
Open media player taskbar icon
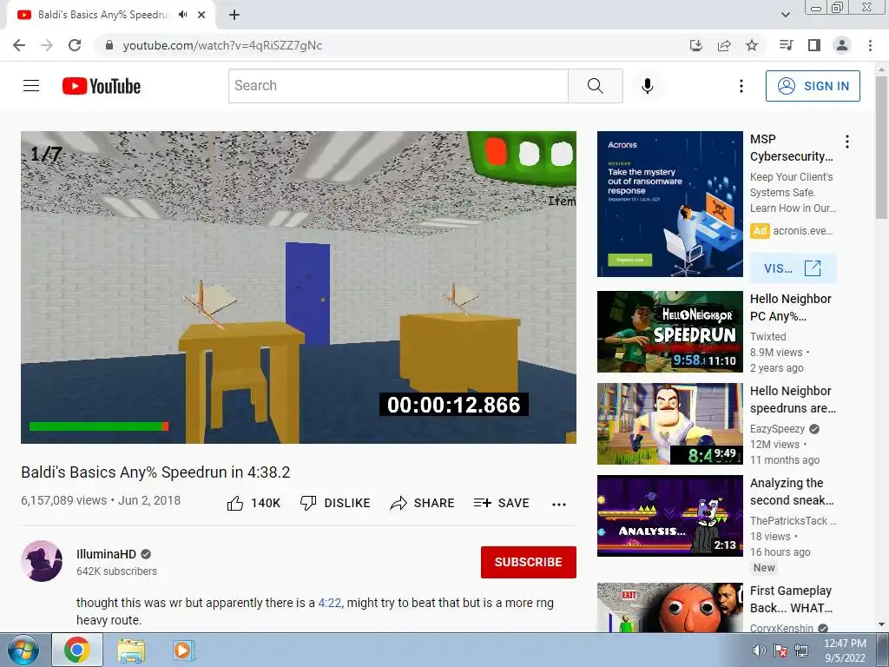click(182, 650)
